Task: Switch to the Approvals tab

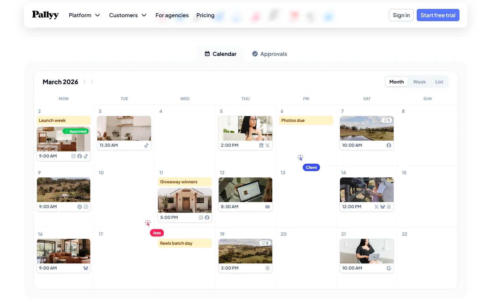Action: (x=269, y=54)
